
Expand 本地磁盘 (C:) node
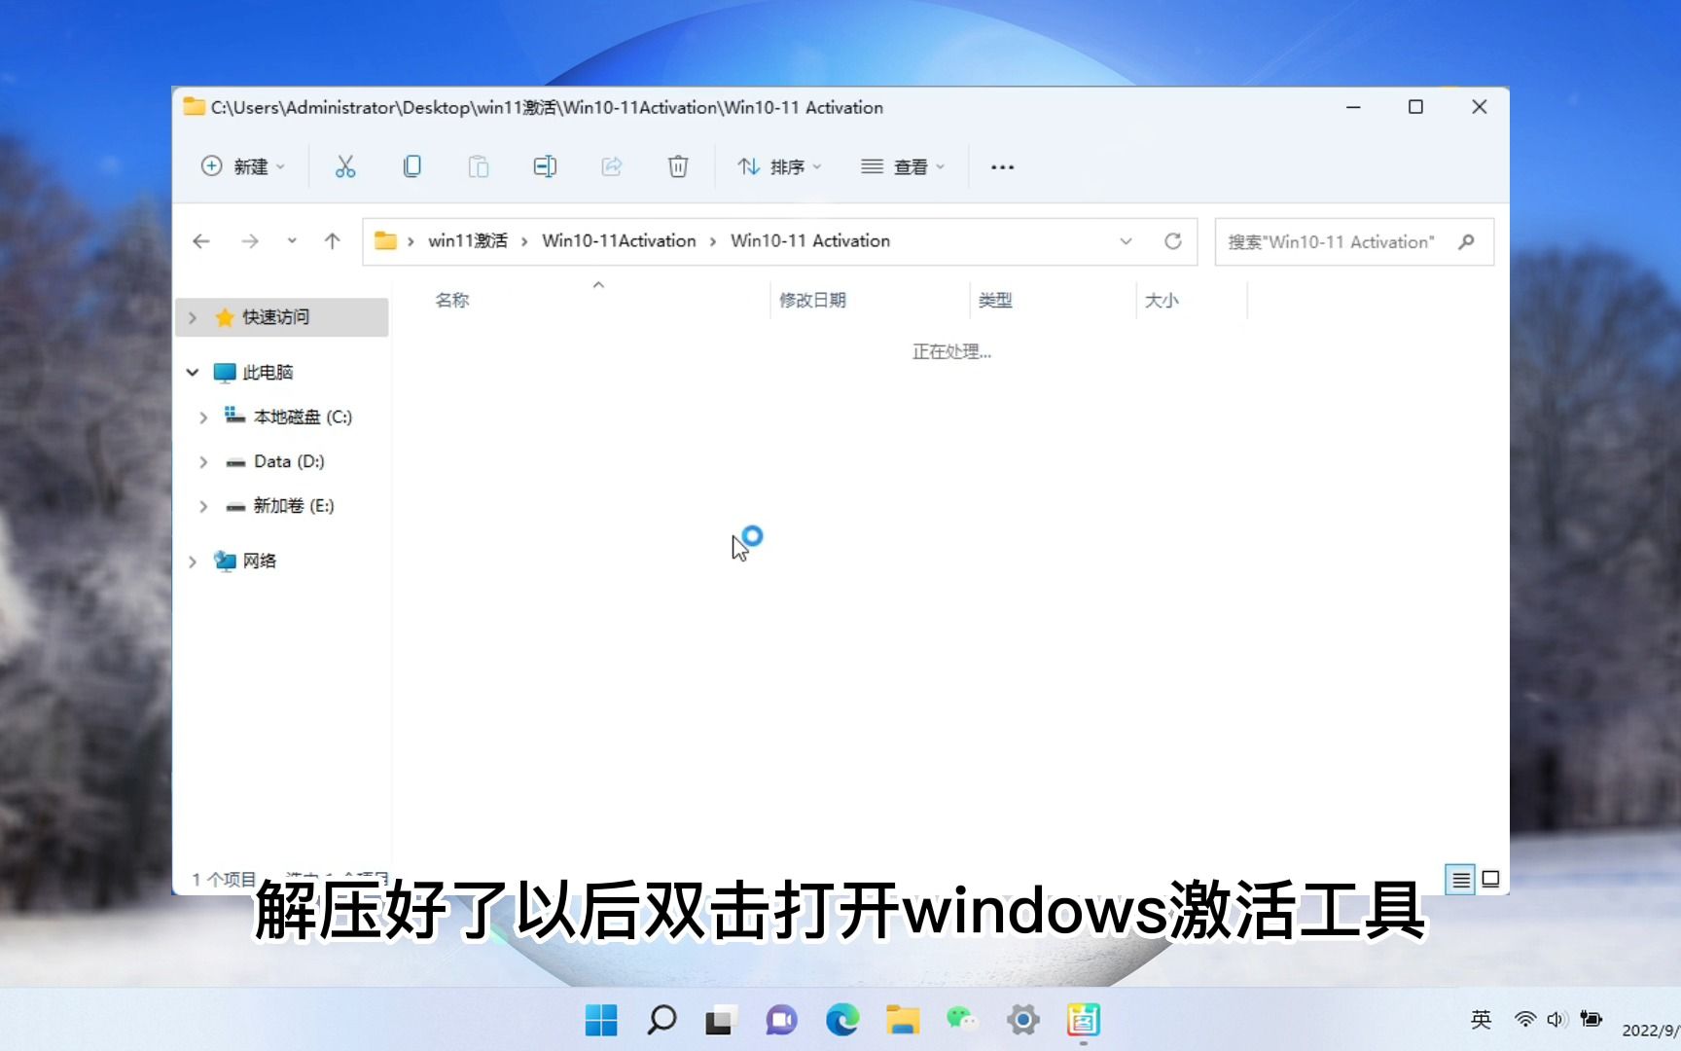203,417
